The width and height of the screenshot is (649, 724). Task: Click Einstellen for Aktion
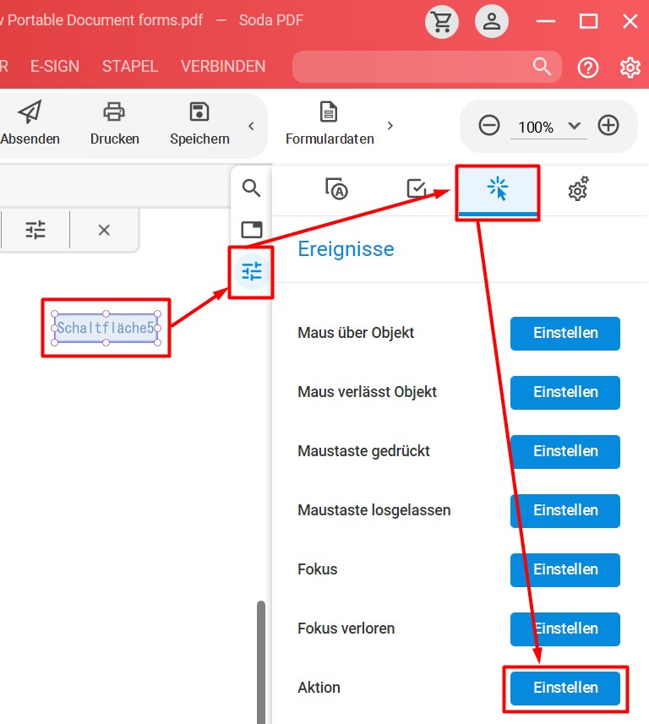[565, 688]
